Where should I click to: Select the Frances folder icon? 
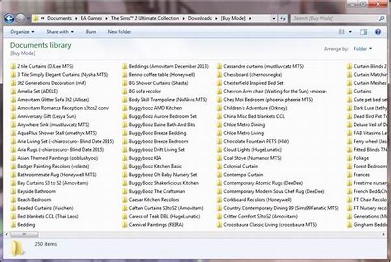[x=349, y=175]
